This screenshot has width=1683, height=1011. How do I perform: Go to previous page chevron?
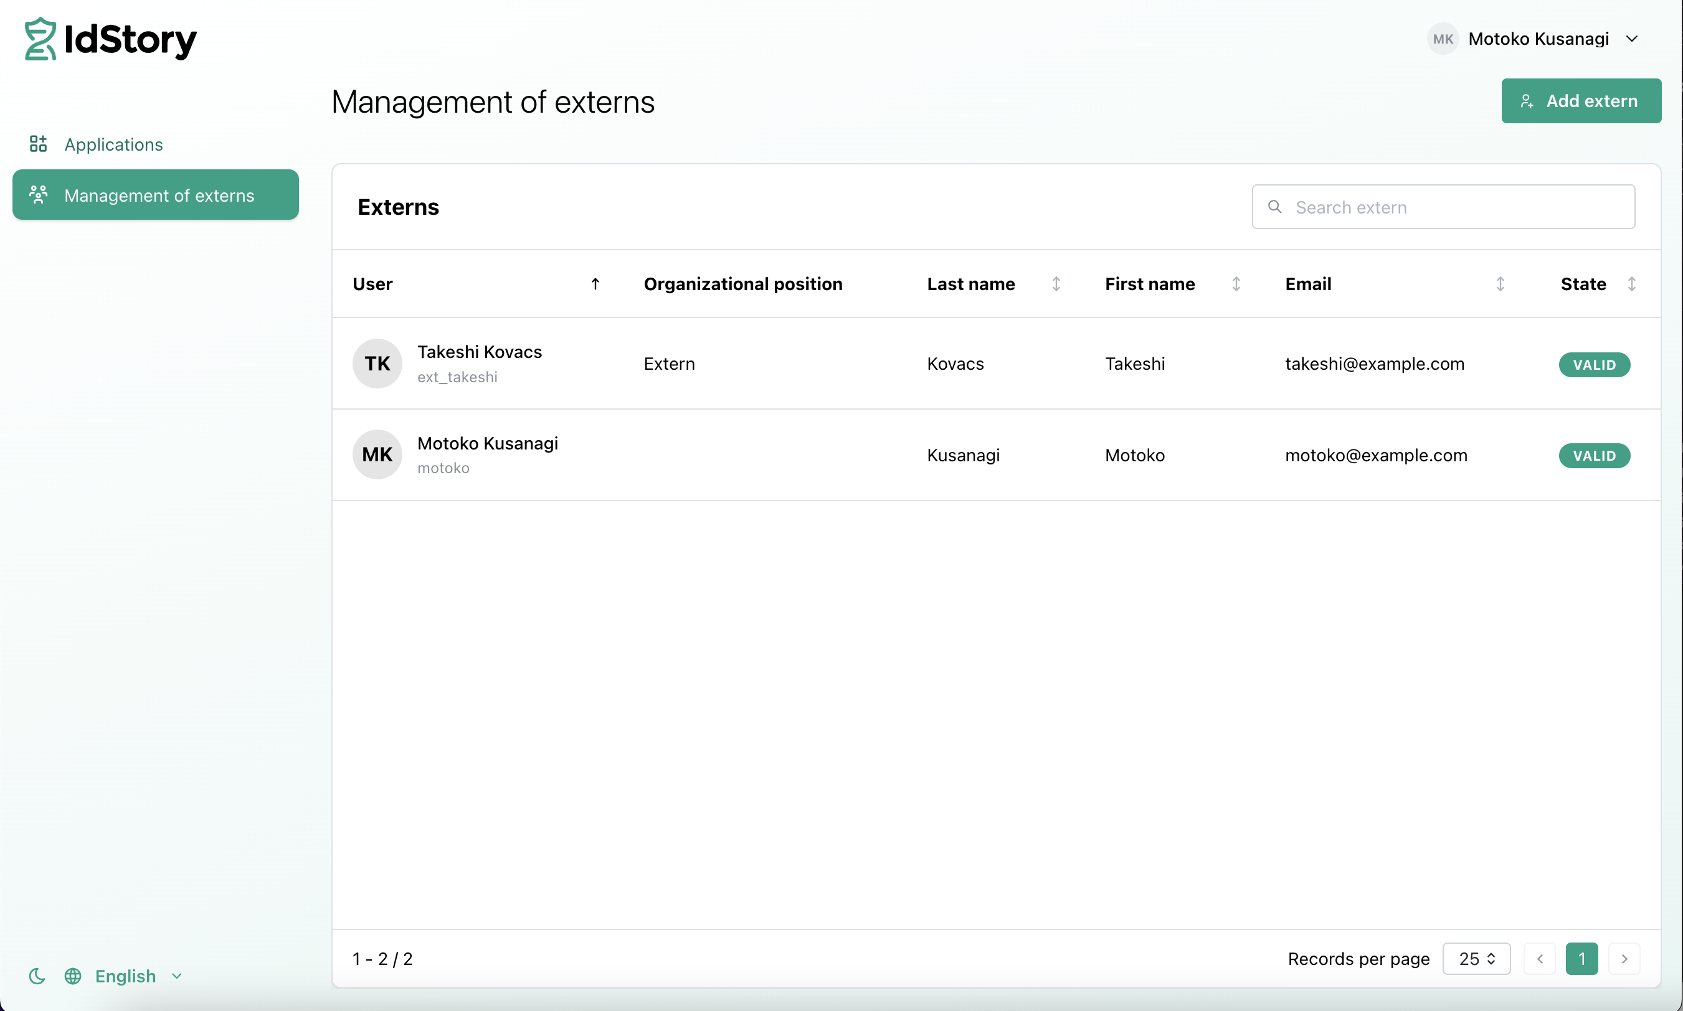point(1539,959)
